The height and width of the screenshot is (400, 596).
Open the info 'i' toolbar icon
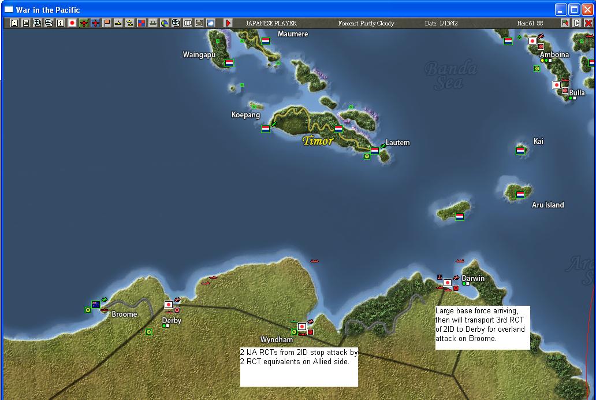[61, 23]
